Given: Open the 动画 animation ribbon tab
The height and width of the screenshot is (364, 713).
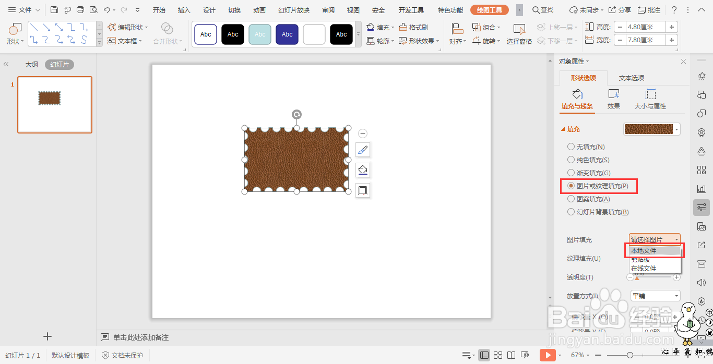Looking at the screenshot, I should click(x=259, y=10).
